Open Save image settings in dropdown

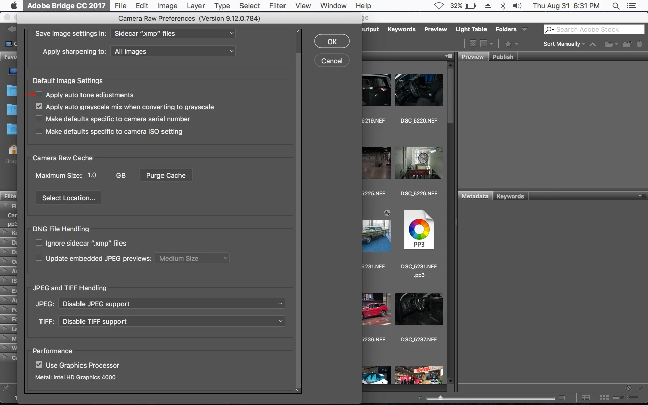[173, 33]
